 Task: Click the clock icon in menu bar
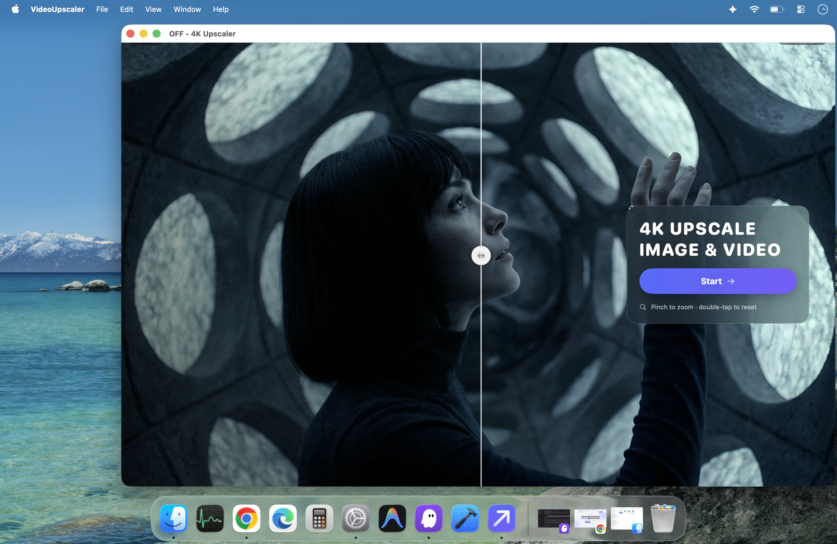pyautogui.click(x=822, y=9)
